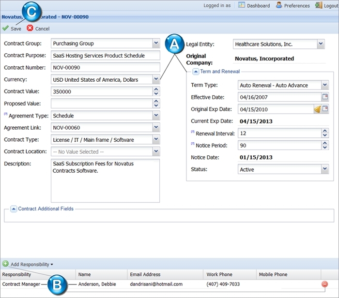
Task: Open the Contract Type dropdown
Action: [x=156, y=139]
